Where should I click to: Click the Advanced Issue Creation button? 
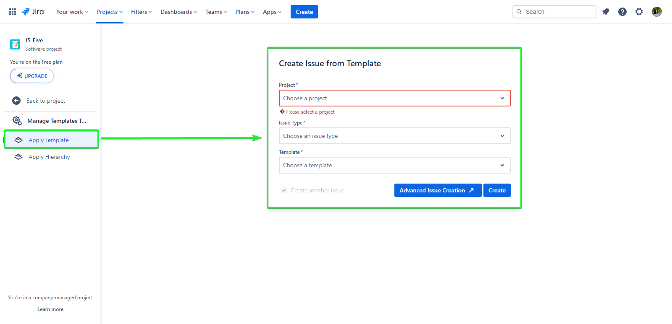[x=437, y=190]
